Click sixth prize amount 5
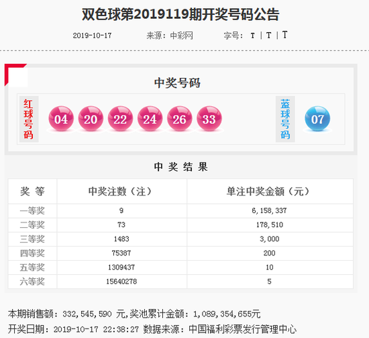 point(270,281)
